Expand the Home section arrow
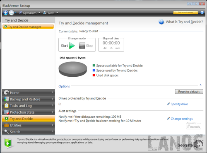Viewport: 207px width, 153px height. (x=53, y=92)
